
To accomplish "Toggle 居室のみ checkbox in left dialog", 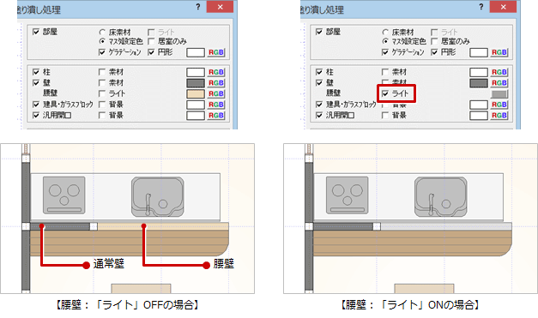I will point(151,41).
